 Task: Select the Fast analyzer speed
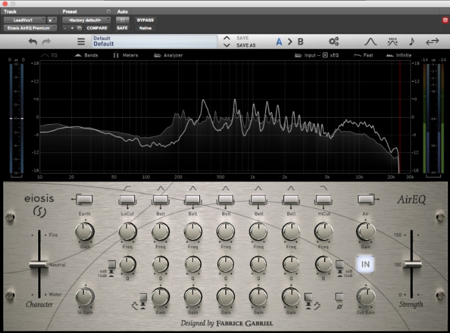(363, 55)
